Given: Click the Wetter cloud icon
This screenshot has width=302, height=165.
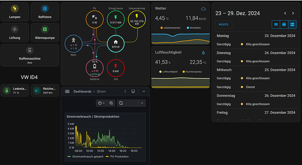Looking at the screenshot, I should (x=204, y=9).
